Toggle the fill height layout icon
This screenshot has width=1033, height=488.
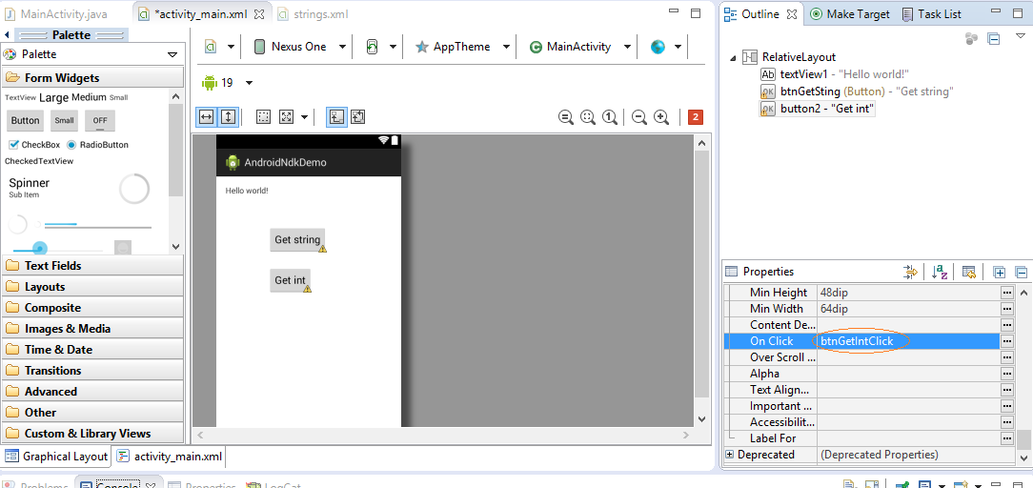tap(228, 116)
